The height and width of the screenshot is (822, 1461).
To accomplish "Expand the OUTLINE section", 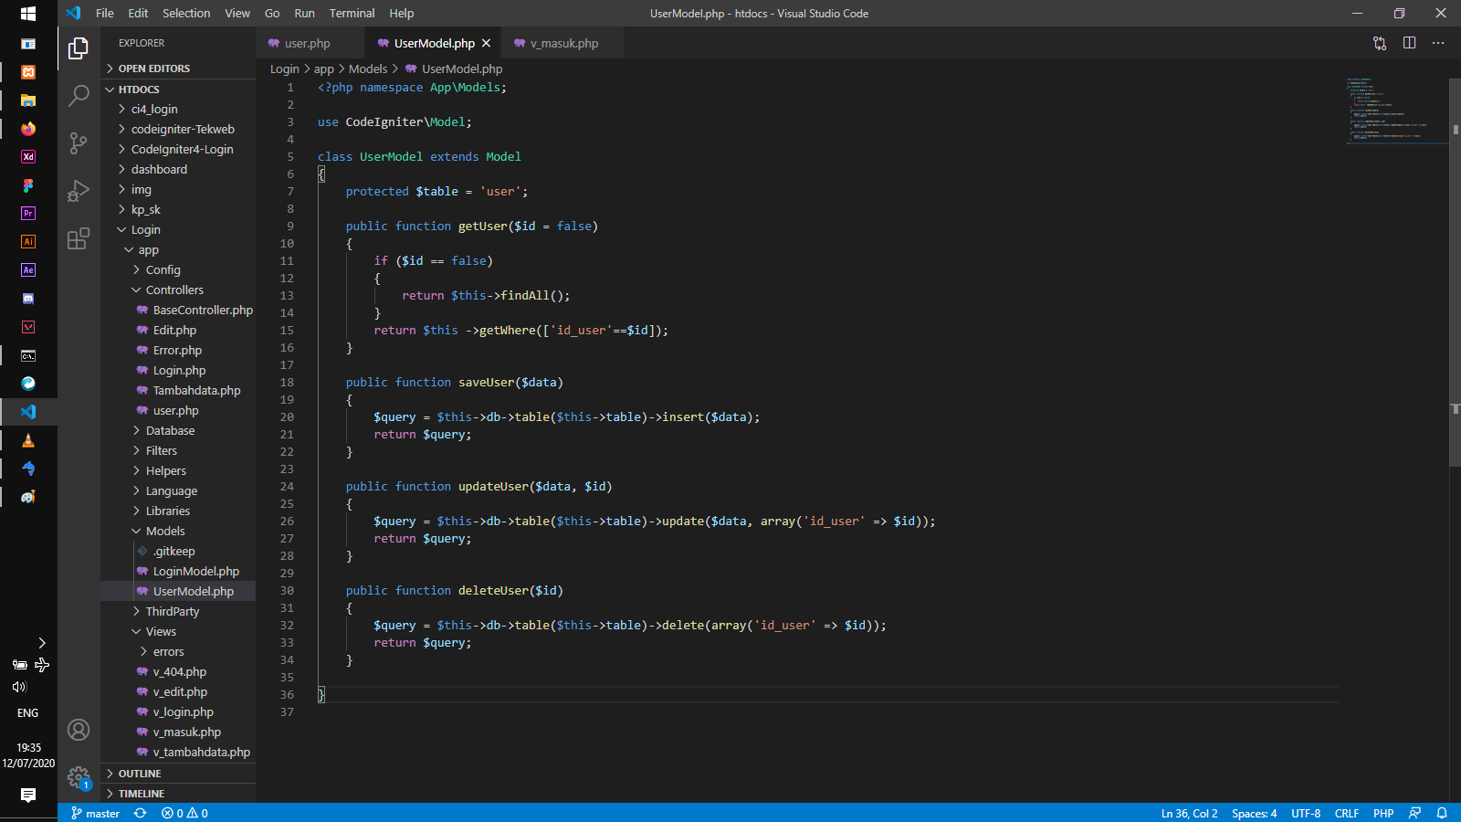I will point(178,774).
